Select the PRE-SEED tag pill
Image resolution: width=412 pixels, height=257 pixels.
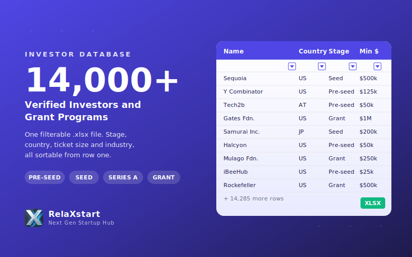(x=45, y=177)
